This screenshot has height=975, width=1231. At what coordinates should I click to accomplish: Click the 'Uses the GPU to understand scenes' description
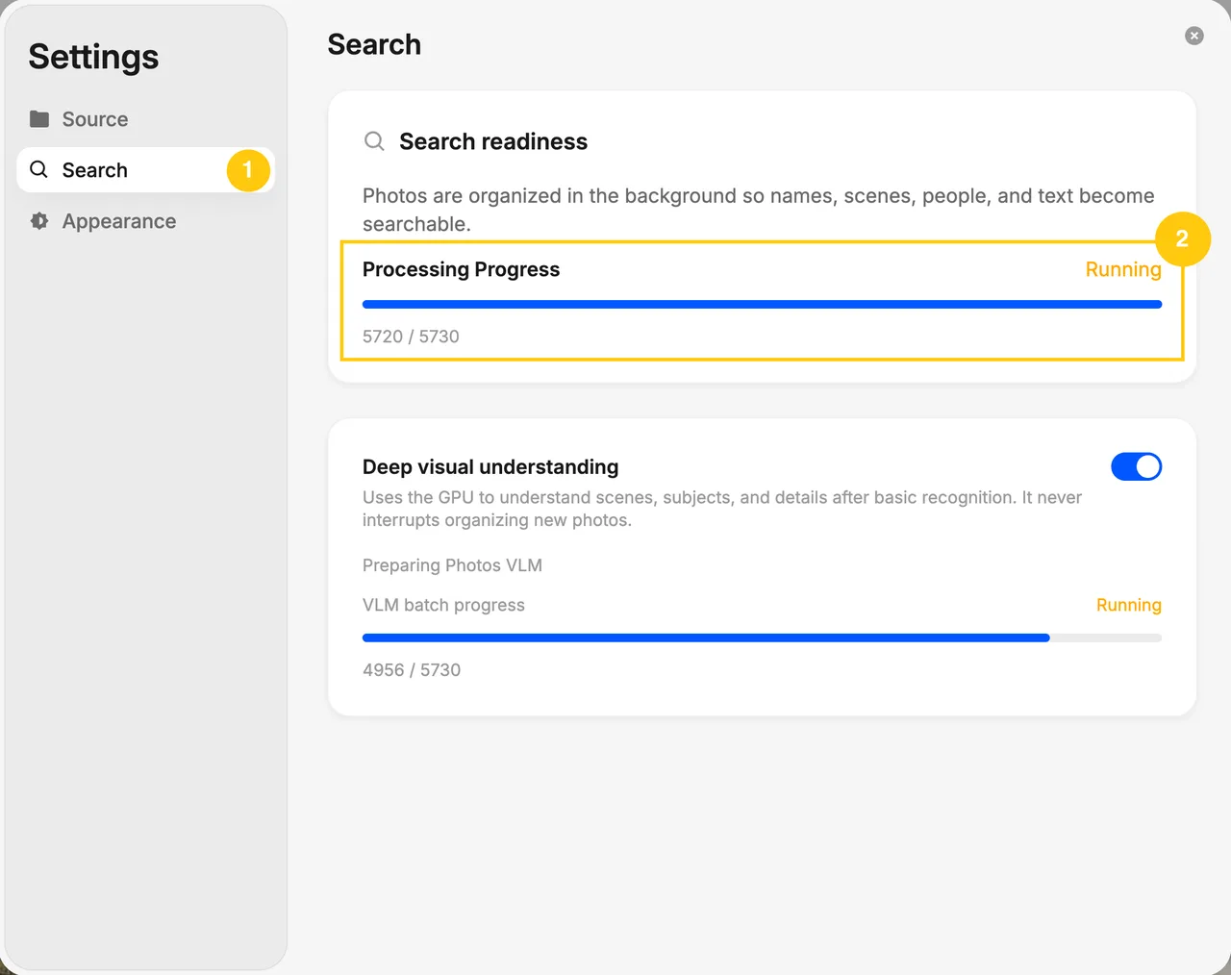pos(722,509)
